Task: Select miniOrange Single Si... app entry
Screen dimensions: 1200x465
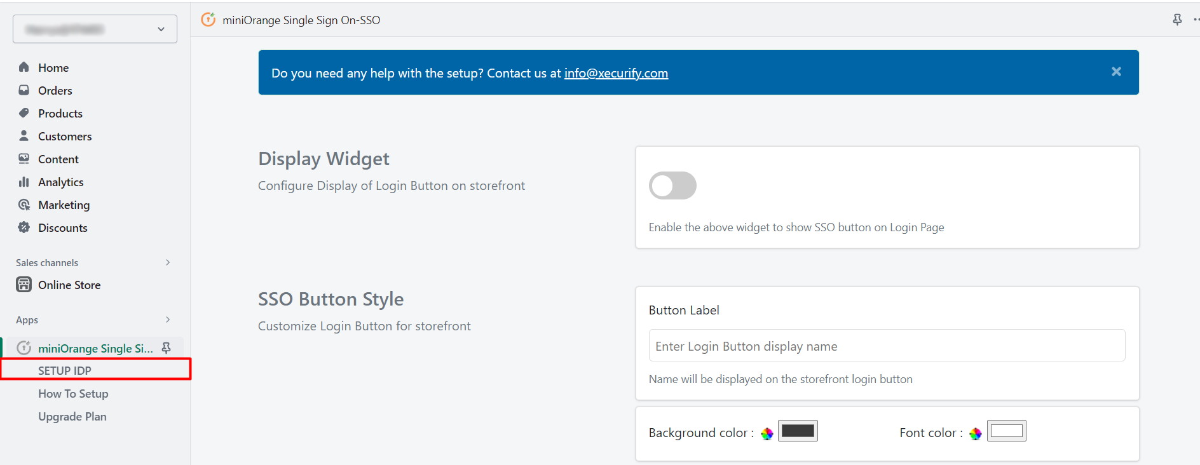Action: [x=95, y=348]
